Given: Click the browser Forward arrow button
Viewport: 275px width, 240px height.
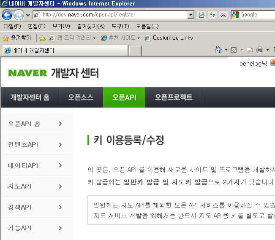Looking at the screenshot, I should point(19,15).
